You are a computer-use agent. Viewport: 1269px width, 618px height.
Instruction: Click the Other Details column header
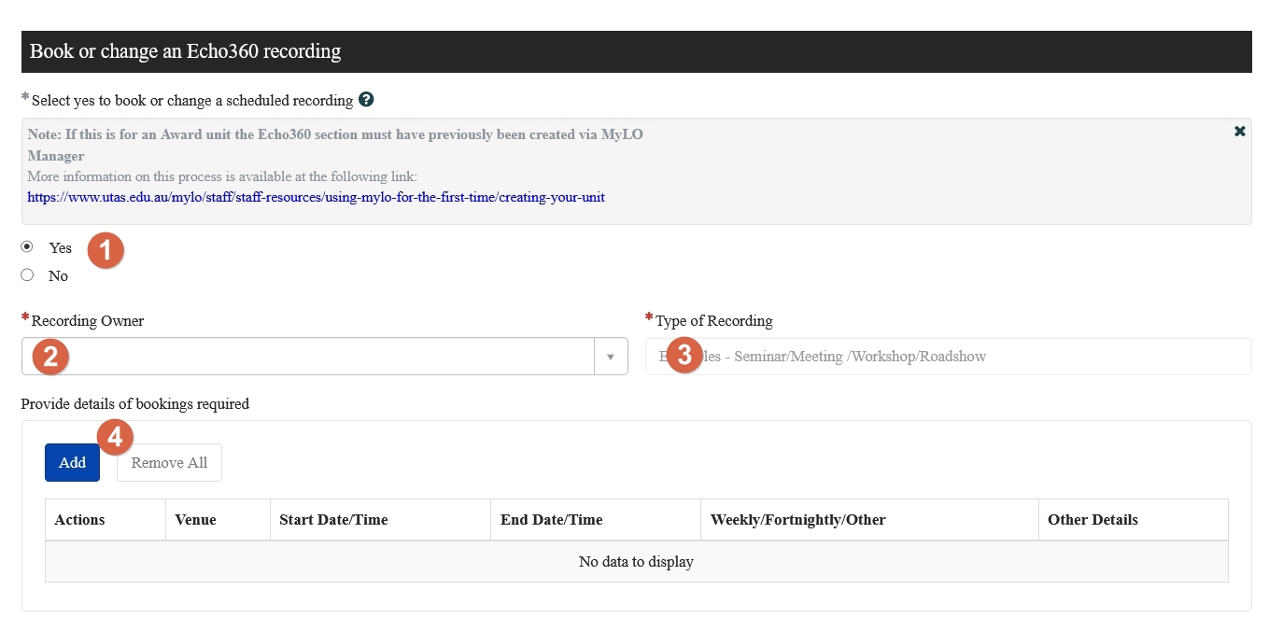[1133, 520]
